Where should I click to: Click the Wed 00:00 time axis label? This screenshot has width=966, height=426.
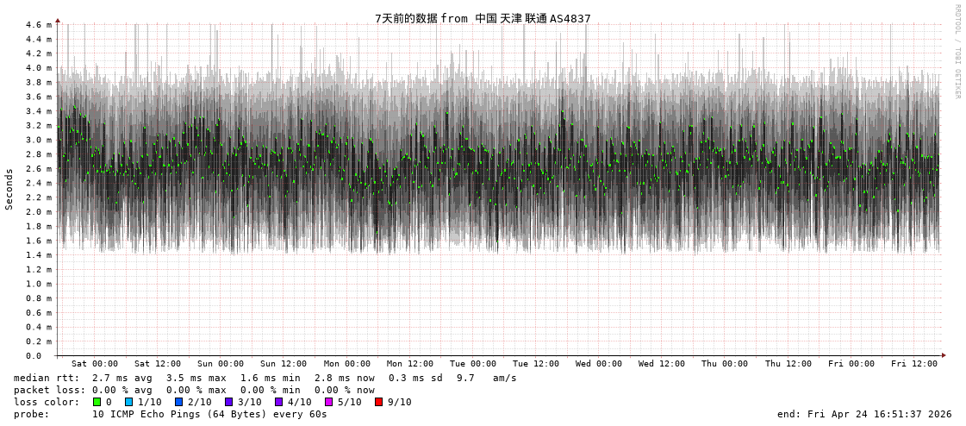click(599, 364)
